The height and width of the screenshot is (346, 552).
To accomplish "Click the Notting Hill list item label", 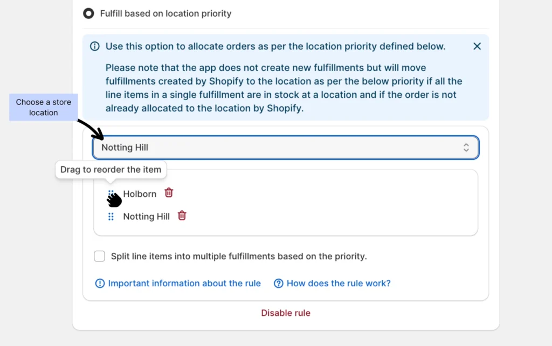I will [146, 216].
